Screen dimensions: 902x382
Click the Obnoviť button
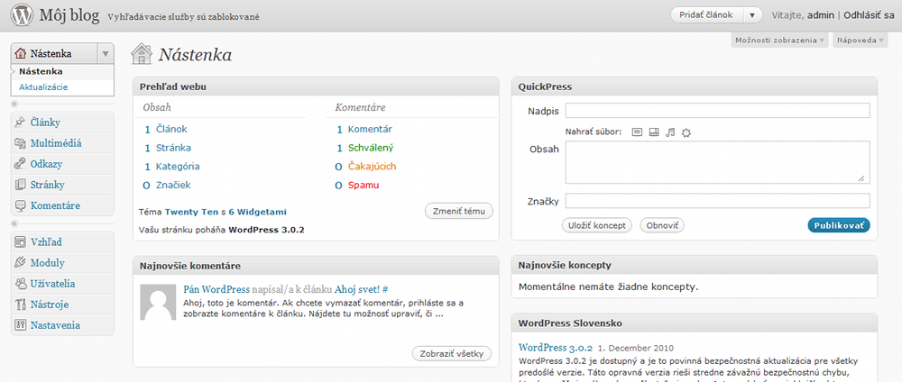point(662,225)
